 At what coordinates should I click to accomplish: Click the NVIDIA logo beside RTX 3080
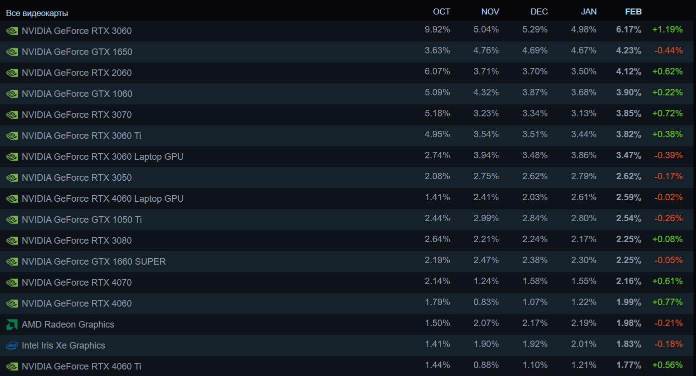point(12,241)
